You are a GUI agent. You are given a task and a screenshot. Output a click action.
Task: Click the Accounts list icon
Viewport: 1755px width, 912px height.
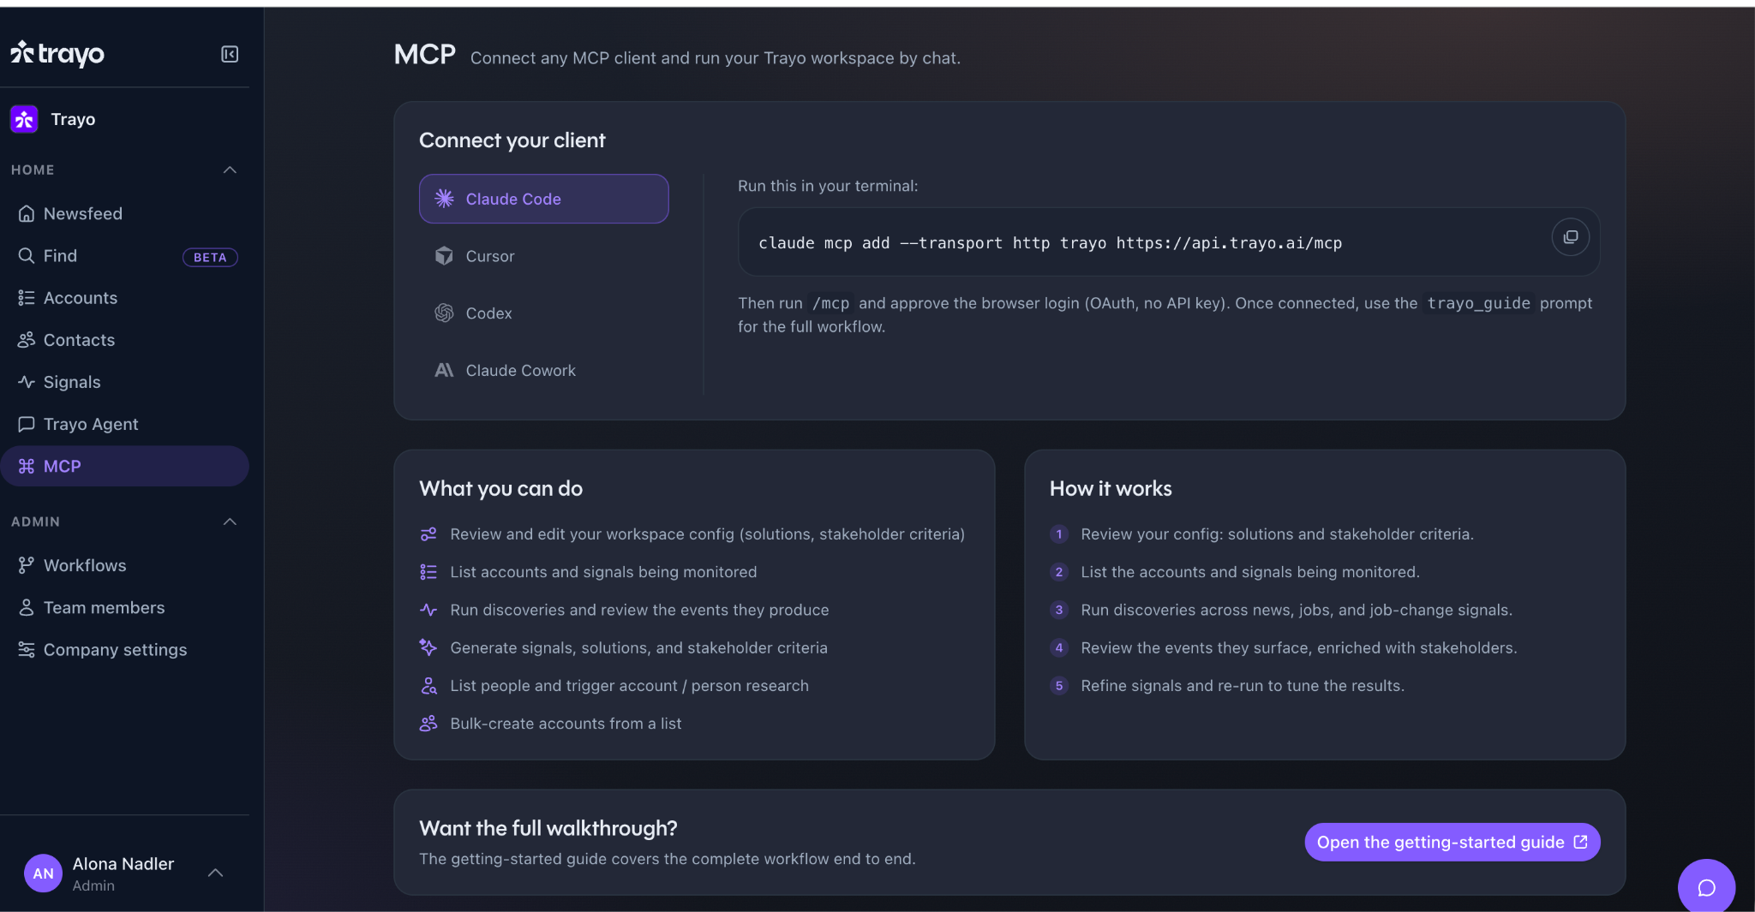coord(27,297)
